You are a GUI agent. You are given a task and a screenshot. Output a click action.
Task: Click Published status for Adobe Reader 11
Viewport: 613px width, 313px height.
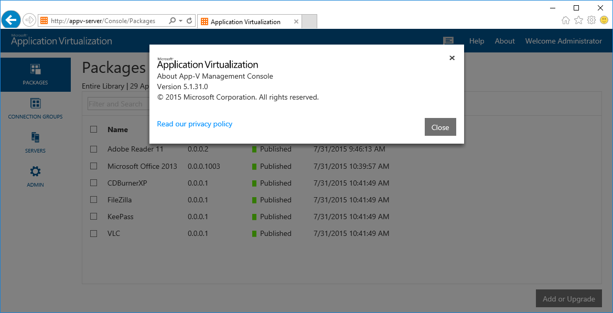click(276, 149)
